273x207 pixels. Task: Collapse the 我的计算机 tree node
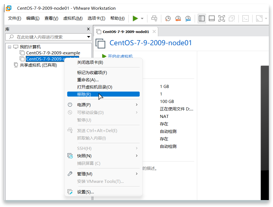[x=10, y=47]
